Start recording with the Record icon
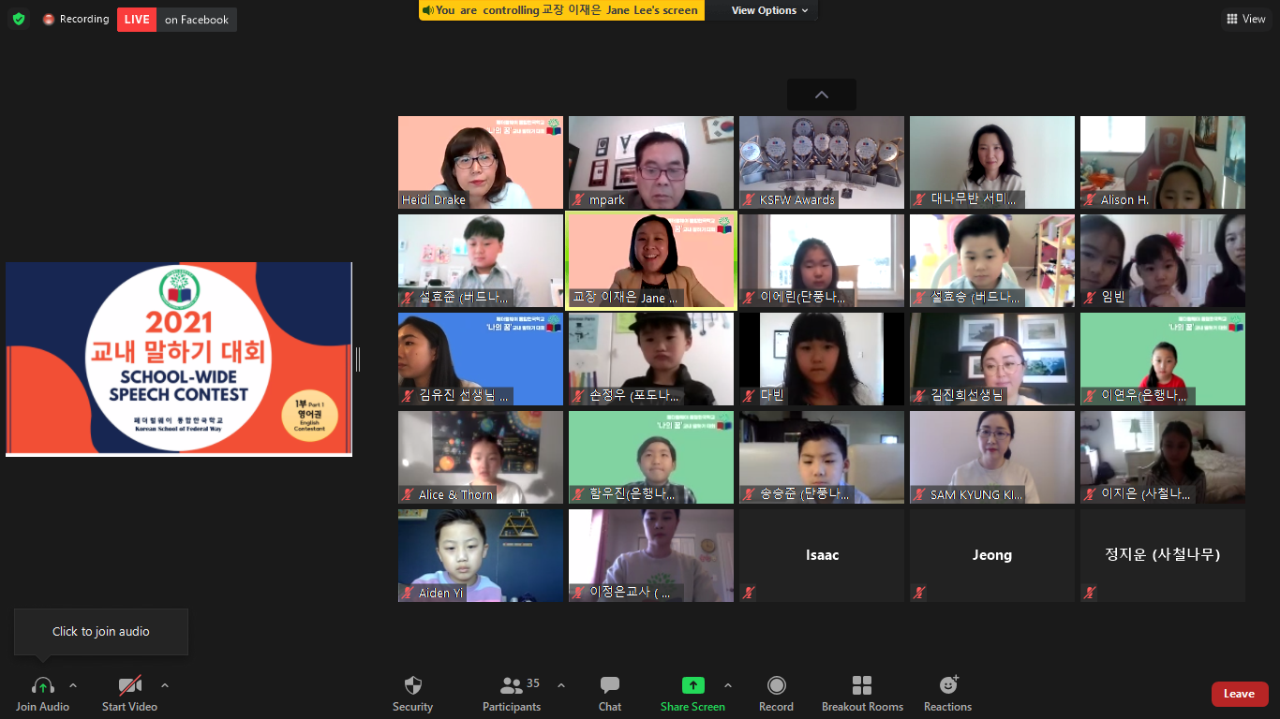 coord(776,686)
